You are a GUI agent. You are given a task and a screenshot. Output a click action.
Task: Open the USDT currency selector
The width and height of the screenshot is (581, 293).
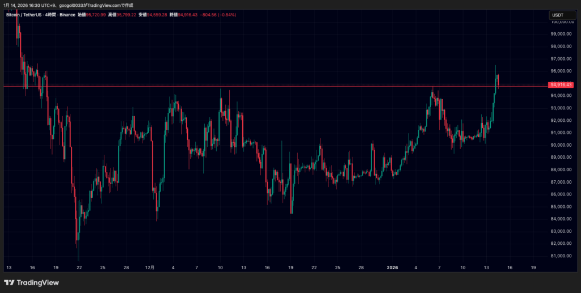click(559, 15)
